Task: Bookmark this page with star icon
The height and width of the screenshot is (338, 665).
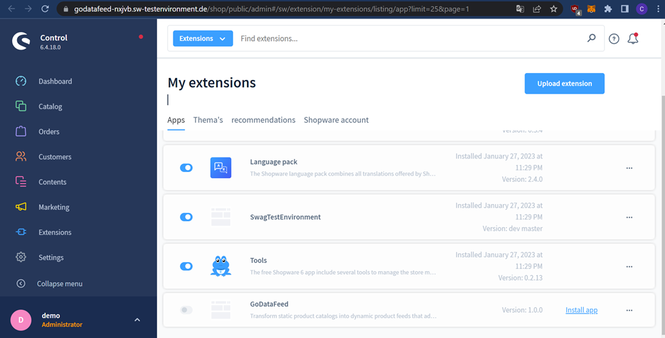Action: 553,8
